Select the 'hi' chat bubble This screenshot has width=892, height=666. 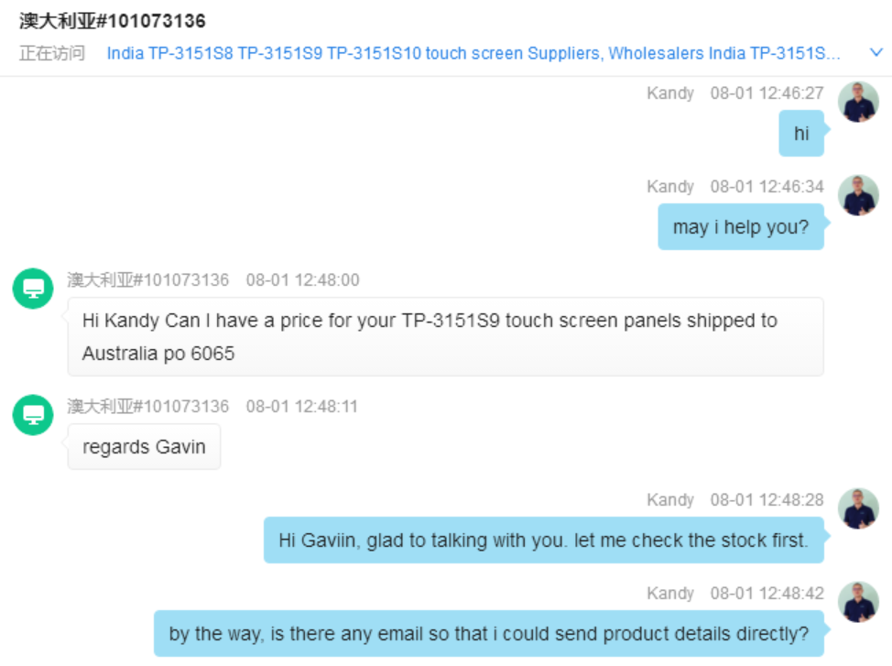(x=801, y=133)
